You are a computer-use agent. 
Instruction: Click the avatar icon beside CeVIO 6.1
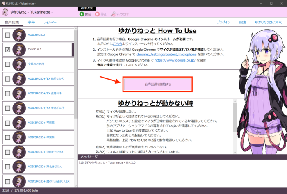pos(19,49)
